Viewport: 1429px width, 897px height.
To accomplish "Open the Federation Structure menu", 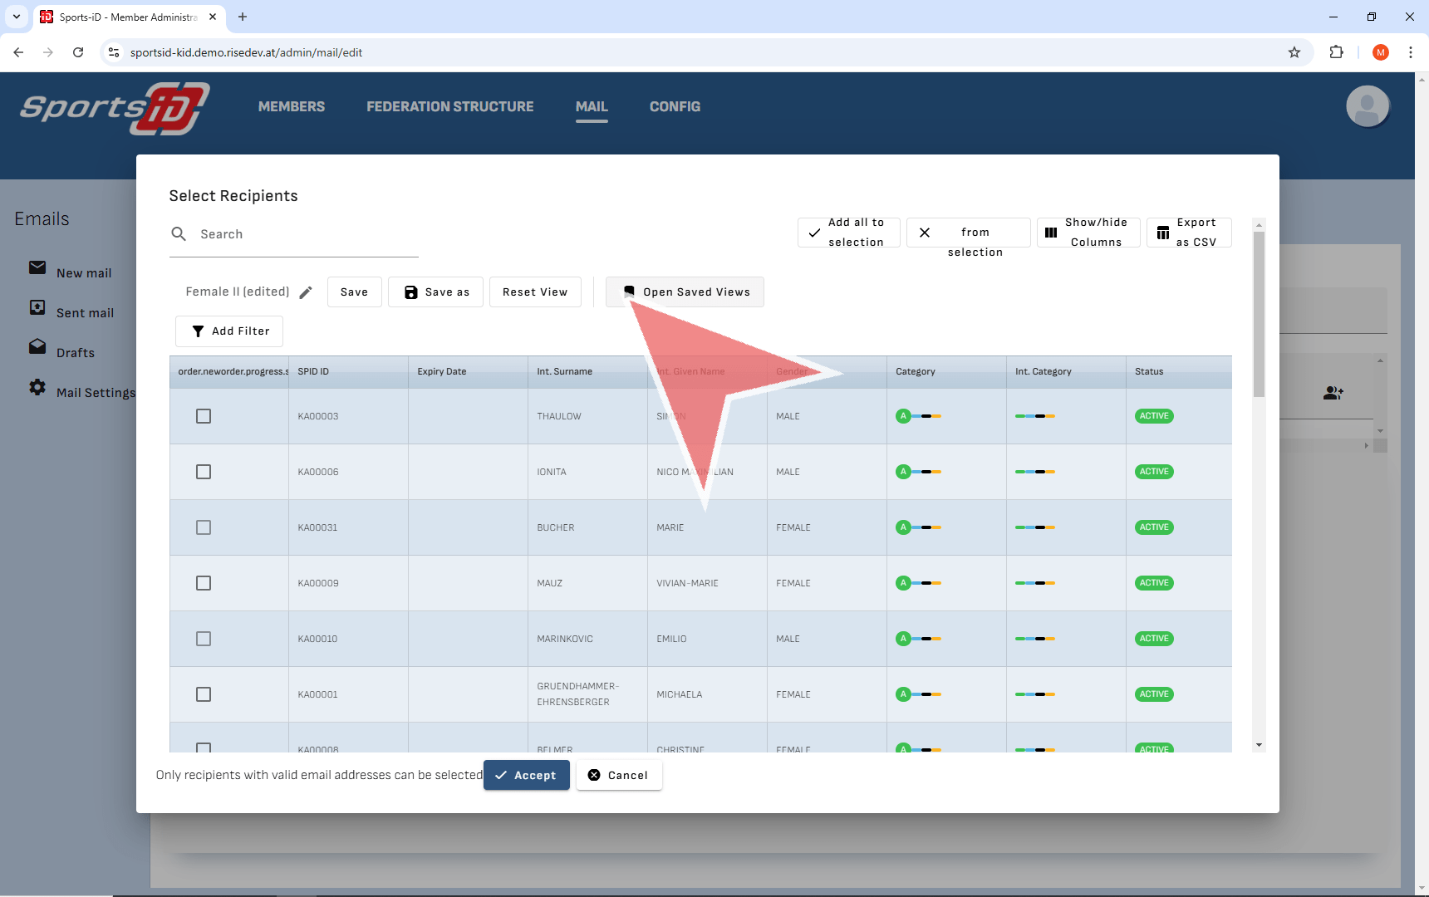I will pos(450,106).
